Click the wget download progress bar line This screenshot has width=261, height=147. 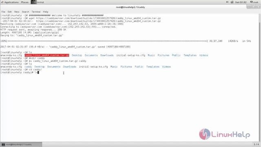(126, 41)
